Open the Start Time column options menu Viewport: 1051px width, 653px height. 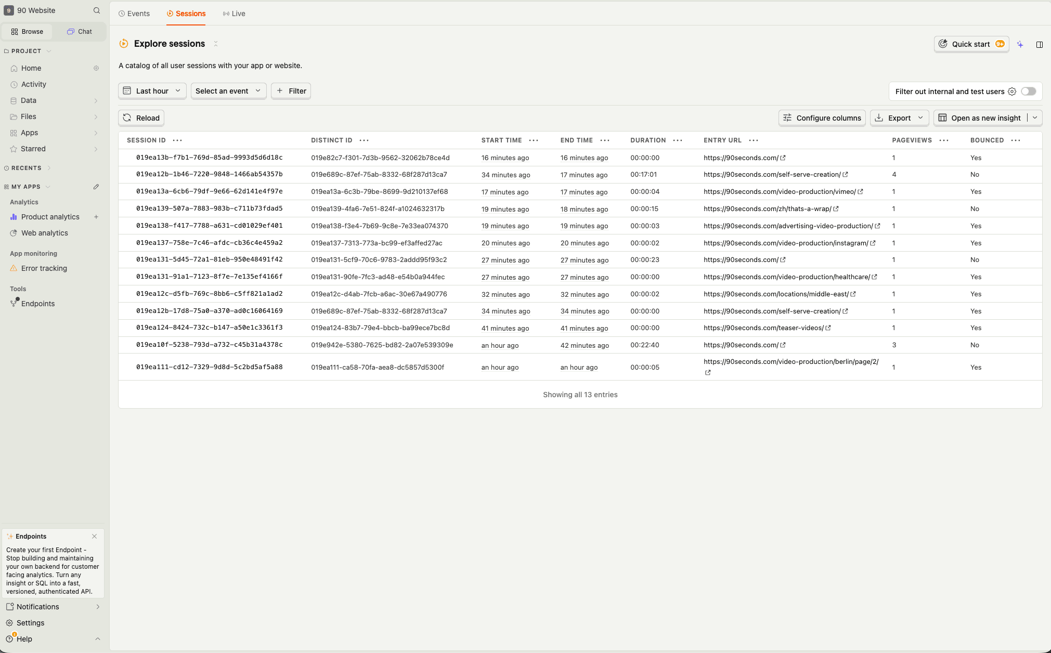534,140
